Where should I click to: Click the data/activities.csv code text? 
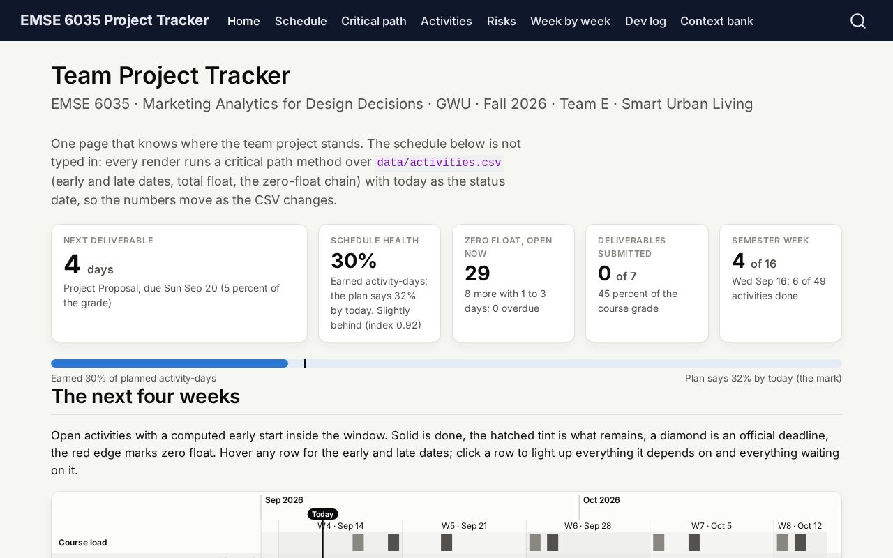(x=439, y=163)
